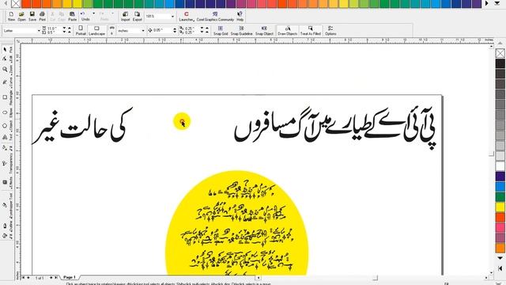Pick white swatch in right palette
Screen dimensions: 506x285
coord(500,165)
